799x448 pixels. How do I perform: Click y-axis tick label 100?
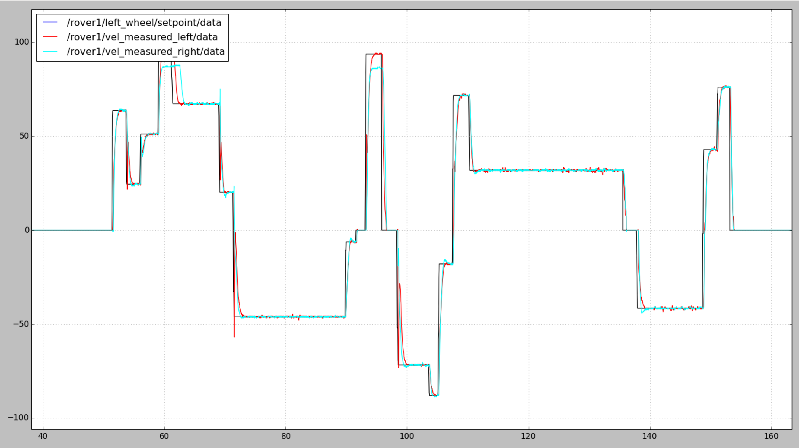click(22, 42)
